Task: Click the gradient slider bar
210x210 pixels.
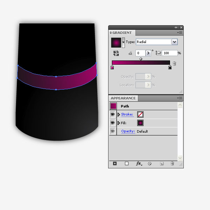Action: point(141,63)
